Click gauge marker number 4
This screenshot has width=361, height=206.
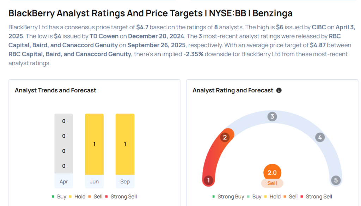[x=320, y=137]
